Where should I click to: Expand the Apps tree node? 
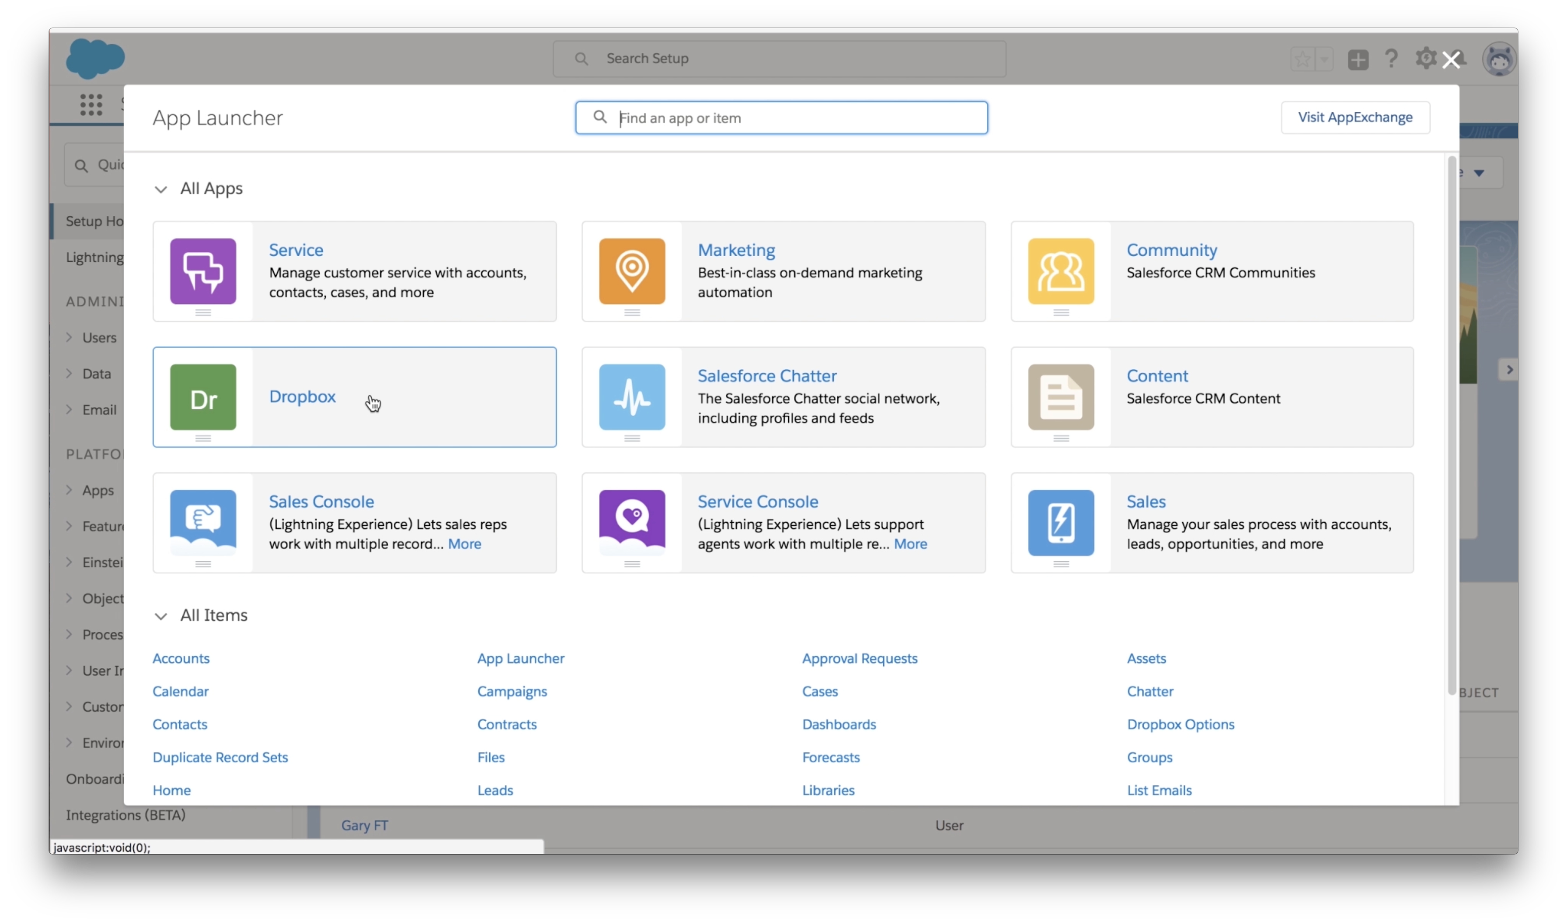(x=69, y=490)
